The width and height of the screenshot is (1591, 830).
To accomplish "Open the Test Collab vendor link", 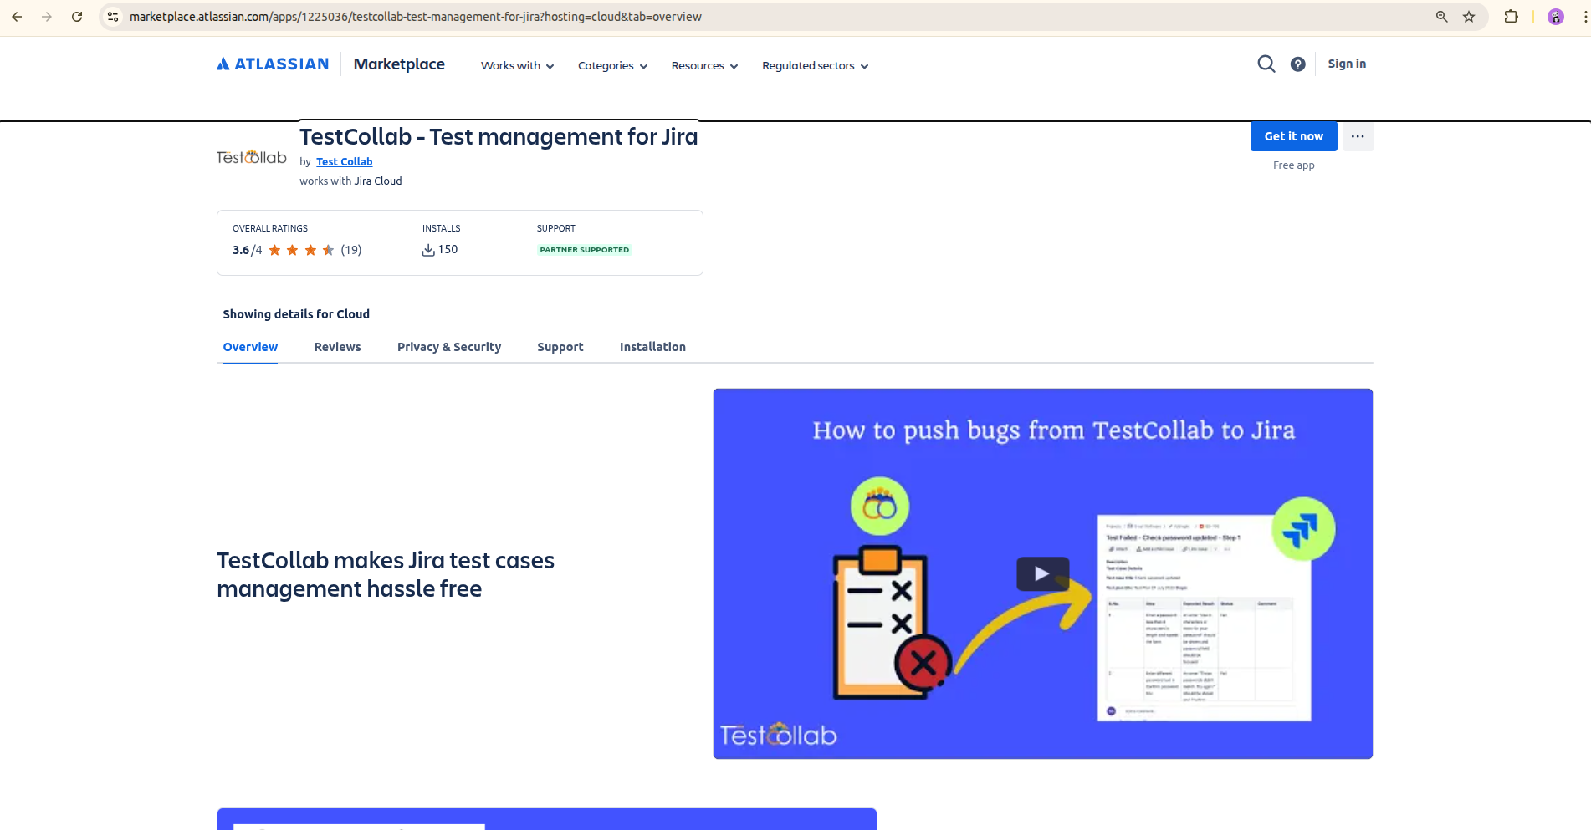I will coord(344,162).
